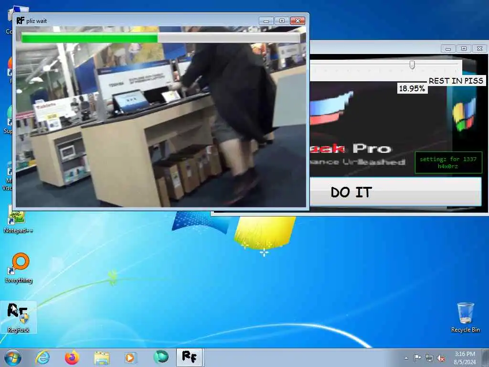Minimize the pliz wait window
Screen dimensions: 489x367
pos(266,21)
